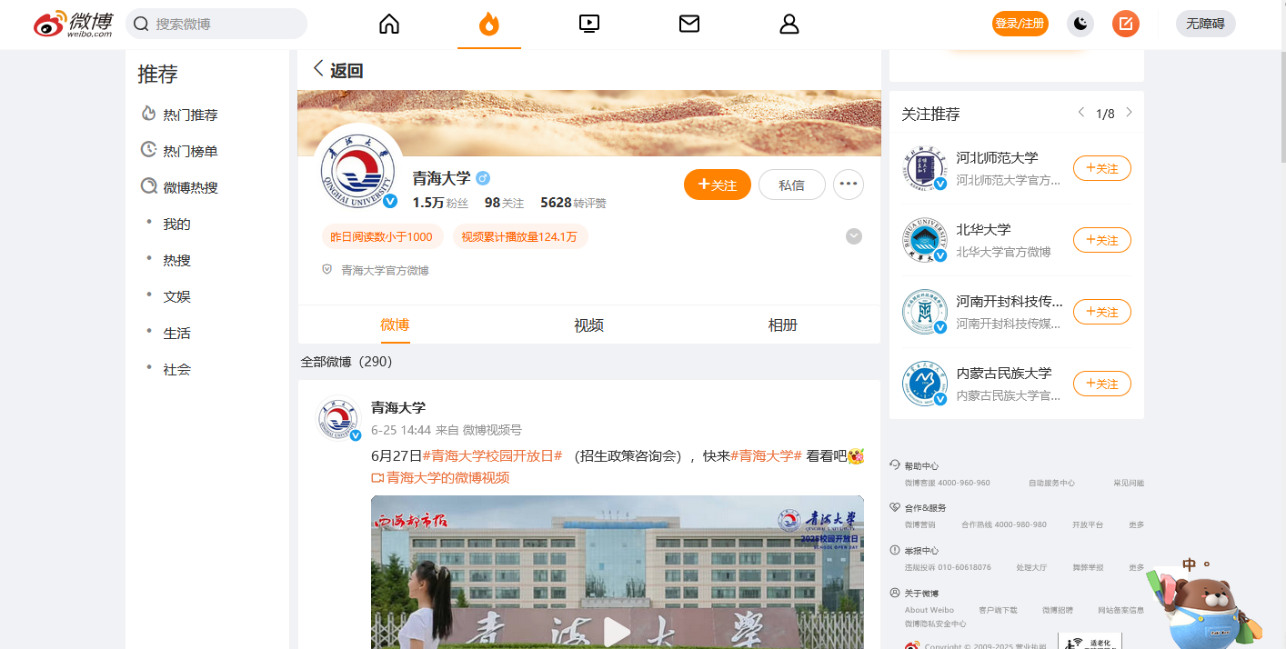
Task: Open the Weibo home icon
Action: tap(388, 24)
